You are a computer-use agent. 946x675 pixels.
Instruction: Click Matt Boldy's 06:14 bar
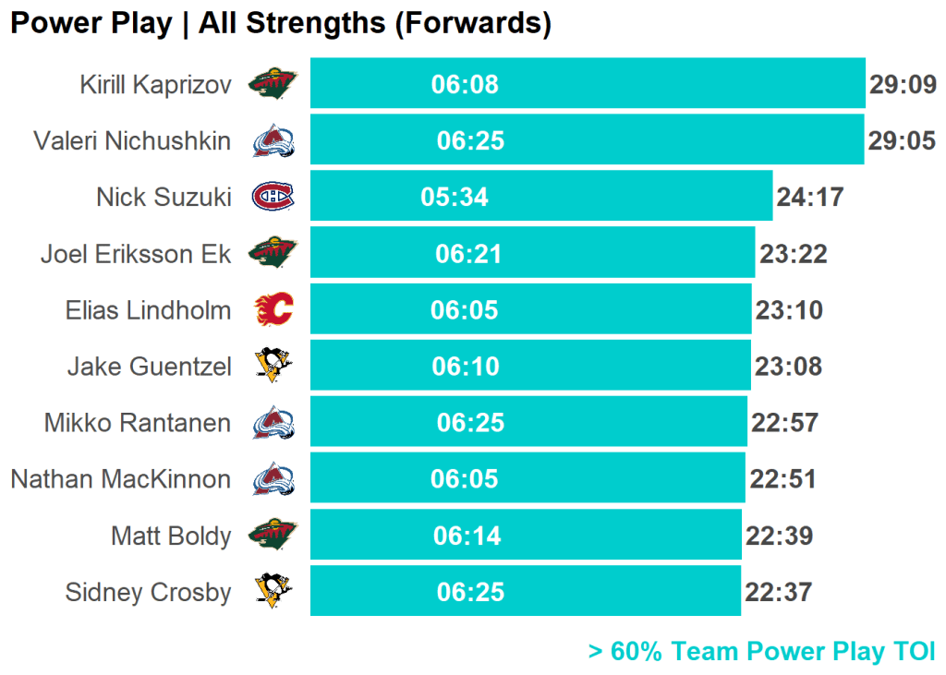click(526, 535)
